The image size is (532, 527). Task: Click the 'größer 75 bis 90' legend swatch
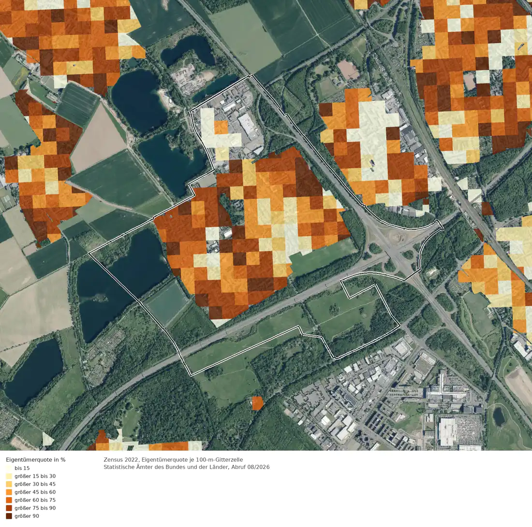click(9, 508)
